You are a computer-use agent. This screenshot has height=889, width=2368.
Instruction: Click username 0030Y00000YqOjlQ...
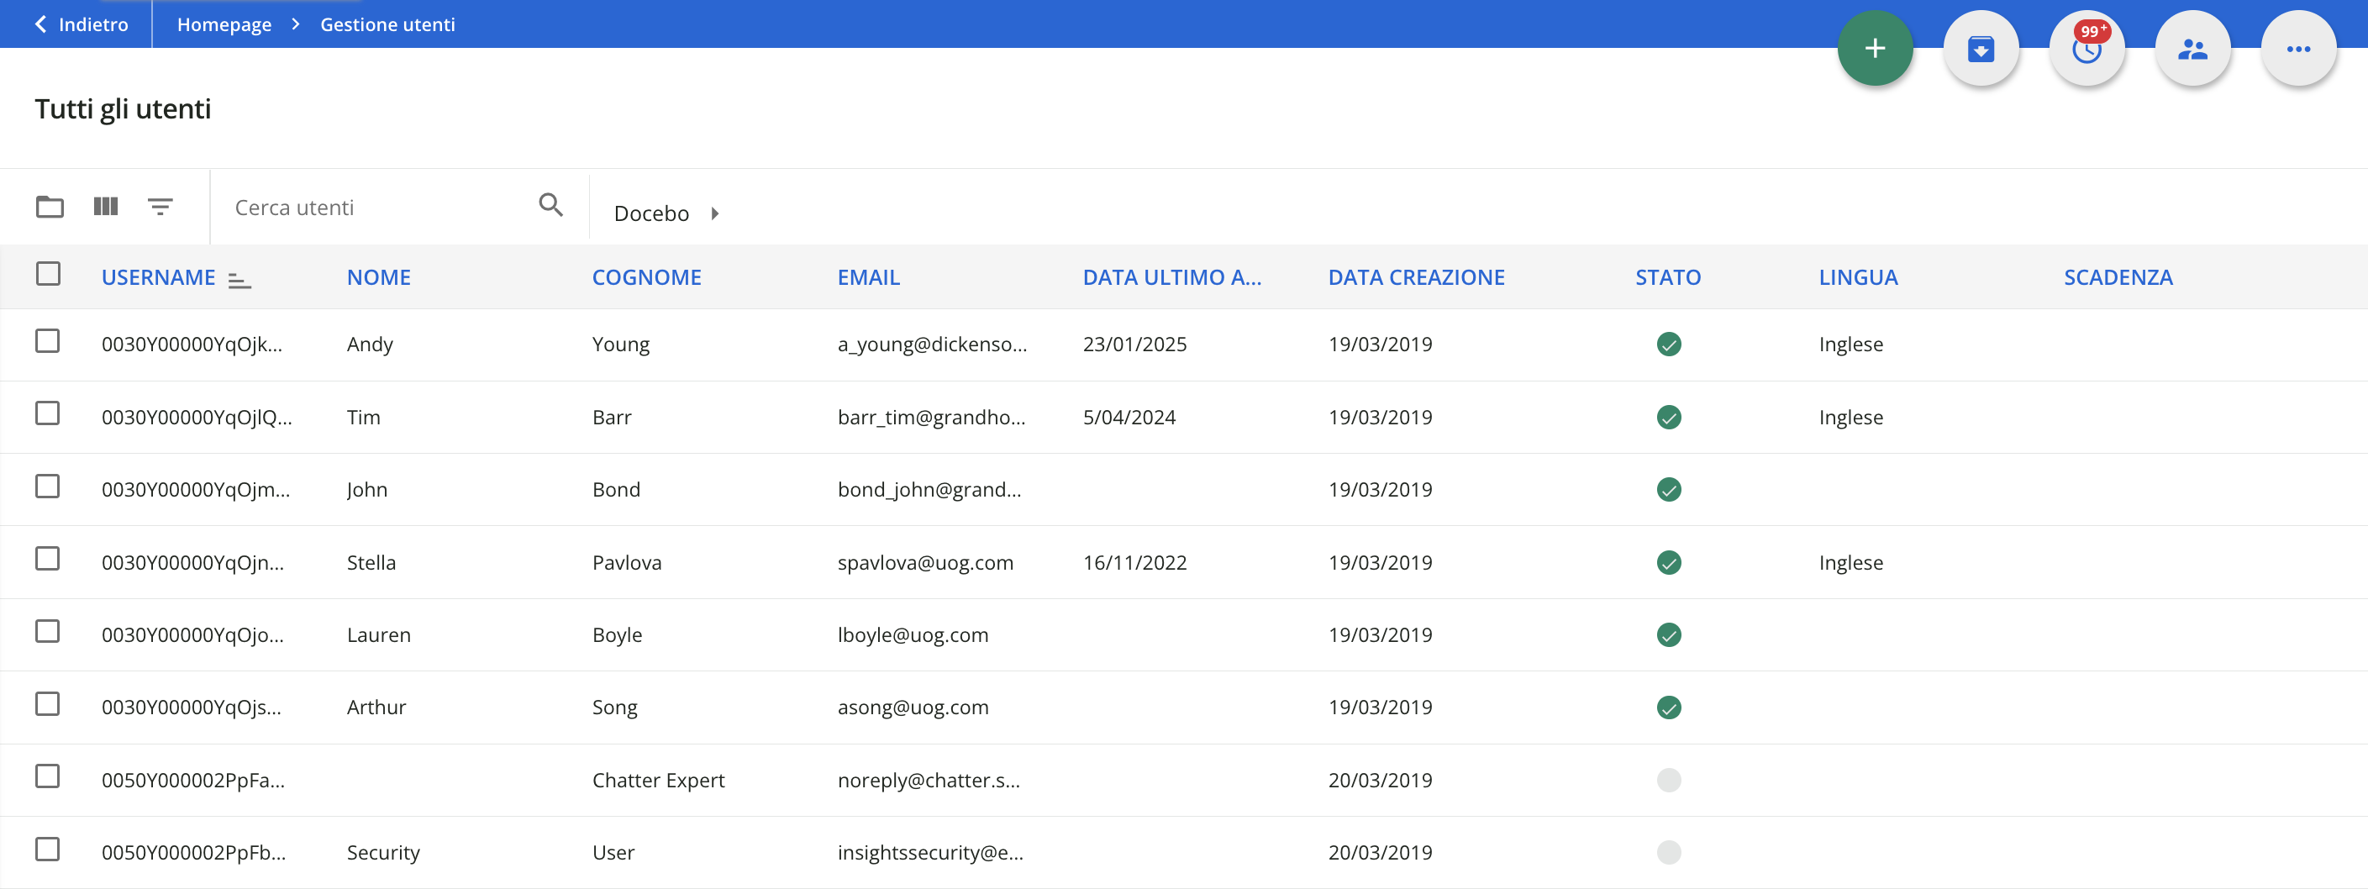coord(197,418)
